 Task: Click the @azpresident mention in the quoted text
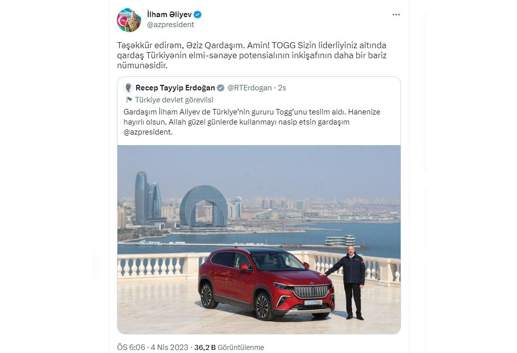148,132
